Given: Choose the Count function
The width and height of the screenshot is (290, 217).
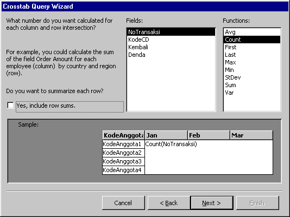Looking at the screenshot, I should pos(252,40).
